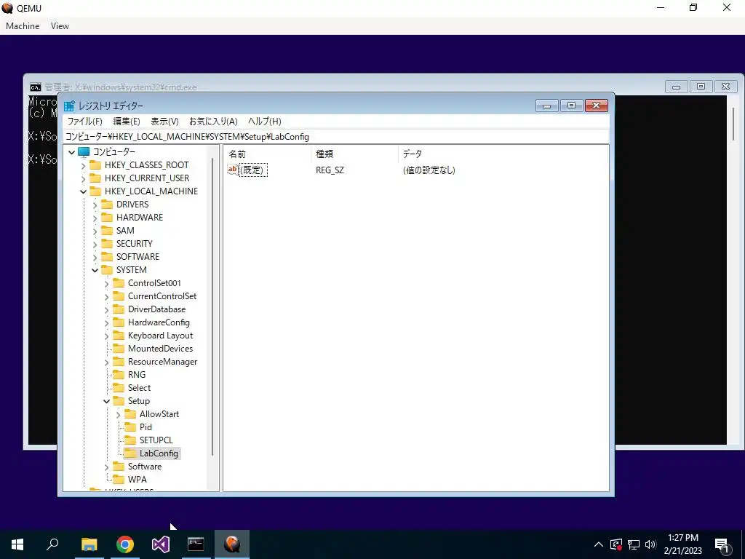Screen dimensions: 745x559
Task: Collapse HKEY_LOCAL_MACHINE node arrow
Action: [x=84, y=192]
